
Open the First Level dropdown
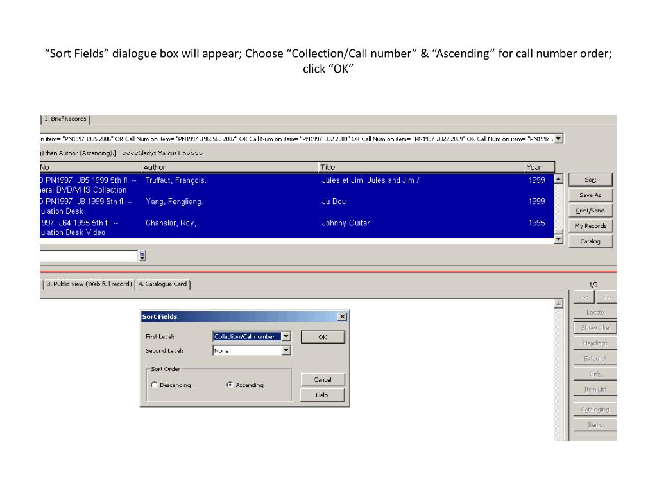pyautogui.click(x=286, y=336)
